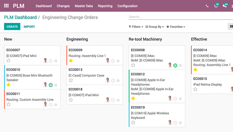Go back to PLM Dashboard breadcrumb
The height and width of the screenshot is (132, 233).
click(20, 17)
